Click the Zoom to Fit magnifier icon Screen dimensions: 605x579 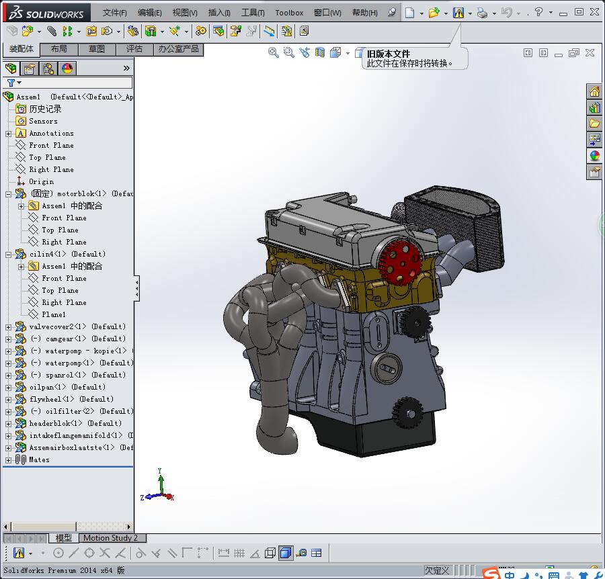pos(273,52)
